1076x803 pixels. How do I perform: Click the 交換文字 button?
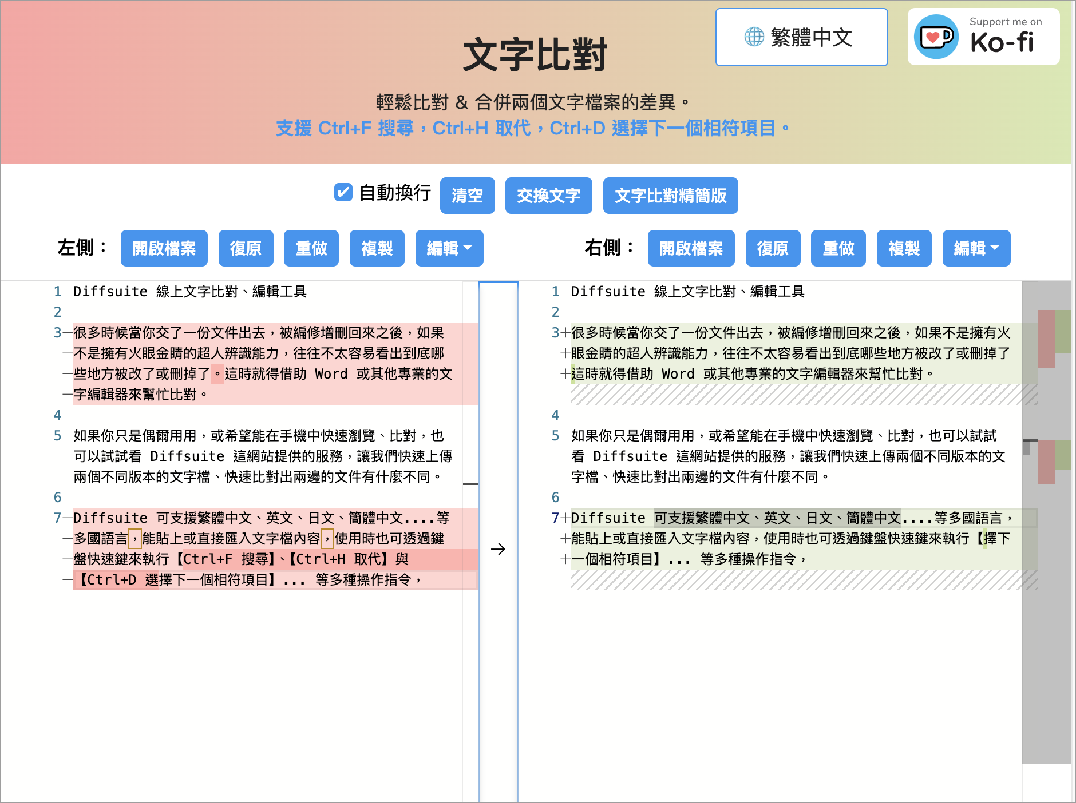548,196
